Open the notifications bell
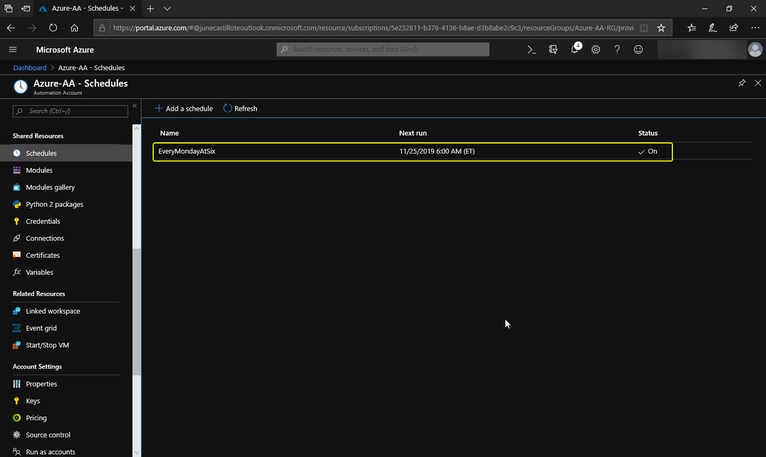The width and height of the screenshot is (766, 457). tap(574, 49)
